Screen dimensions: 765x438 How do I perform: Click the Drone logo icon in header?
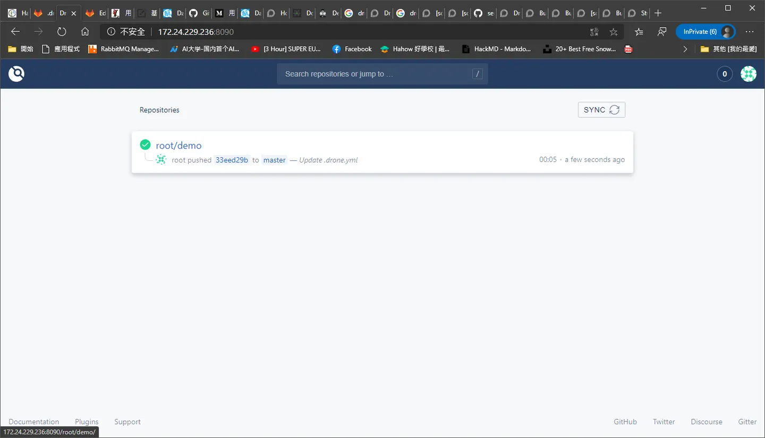point(16,74)
